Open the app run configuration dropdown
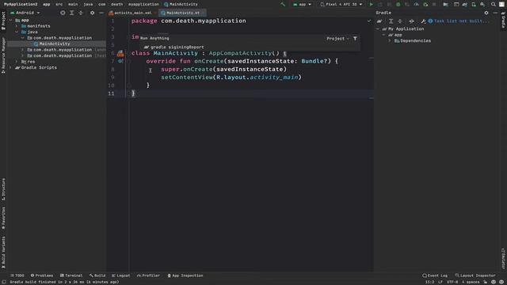Viewport: 507px width, 285px height. (x=302, y=5)
